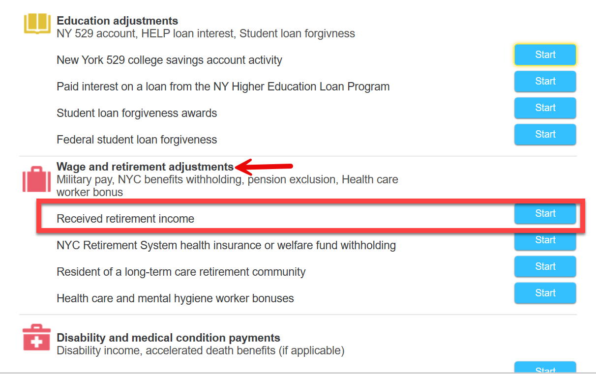Start Received retirement income
The height and width of the screenshot is (374, 596).
[x=545, y=213]
